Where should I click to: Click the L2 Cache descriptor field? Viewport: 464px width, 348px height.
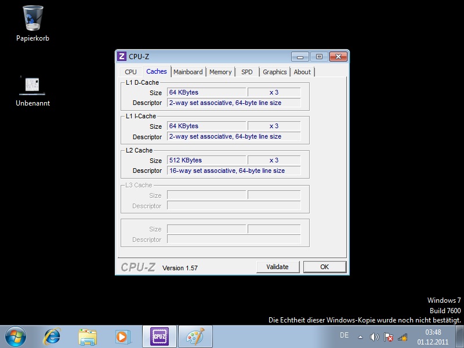(x=234, y=171)
